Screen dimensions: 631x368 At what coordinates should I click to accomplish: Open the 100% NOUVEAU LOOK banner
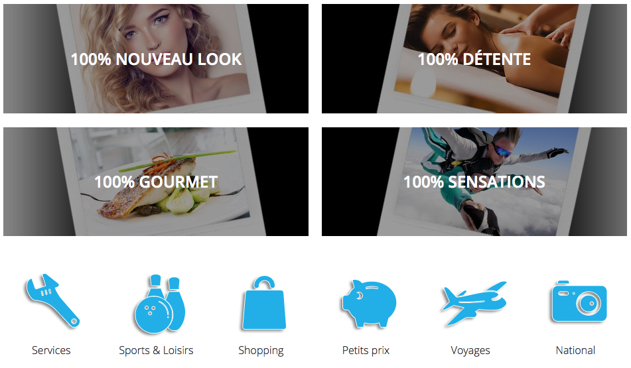point(156,59)
